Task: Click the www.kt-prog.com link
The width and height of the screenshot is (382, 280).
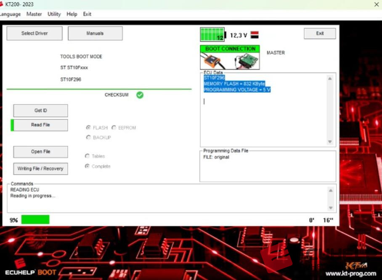Action: pyautogui.click(x=351, y=274)
